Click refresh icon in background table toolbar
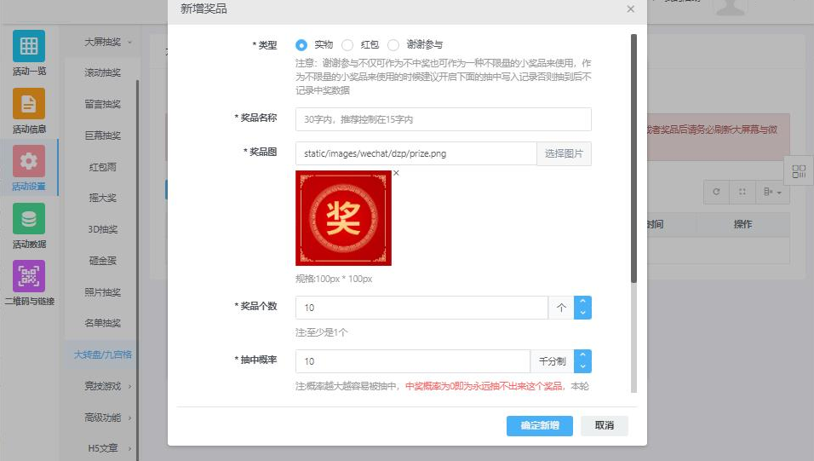 pyautogui.click(x=716, y=192)
